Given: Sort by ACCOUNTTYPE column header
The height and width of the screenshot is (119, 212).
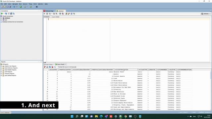Looking at the screenshot, I should 143,70.
